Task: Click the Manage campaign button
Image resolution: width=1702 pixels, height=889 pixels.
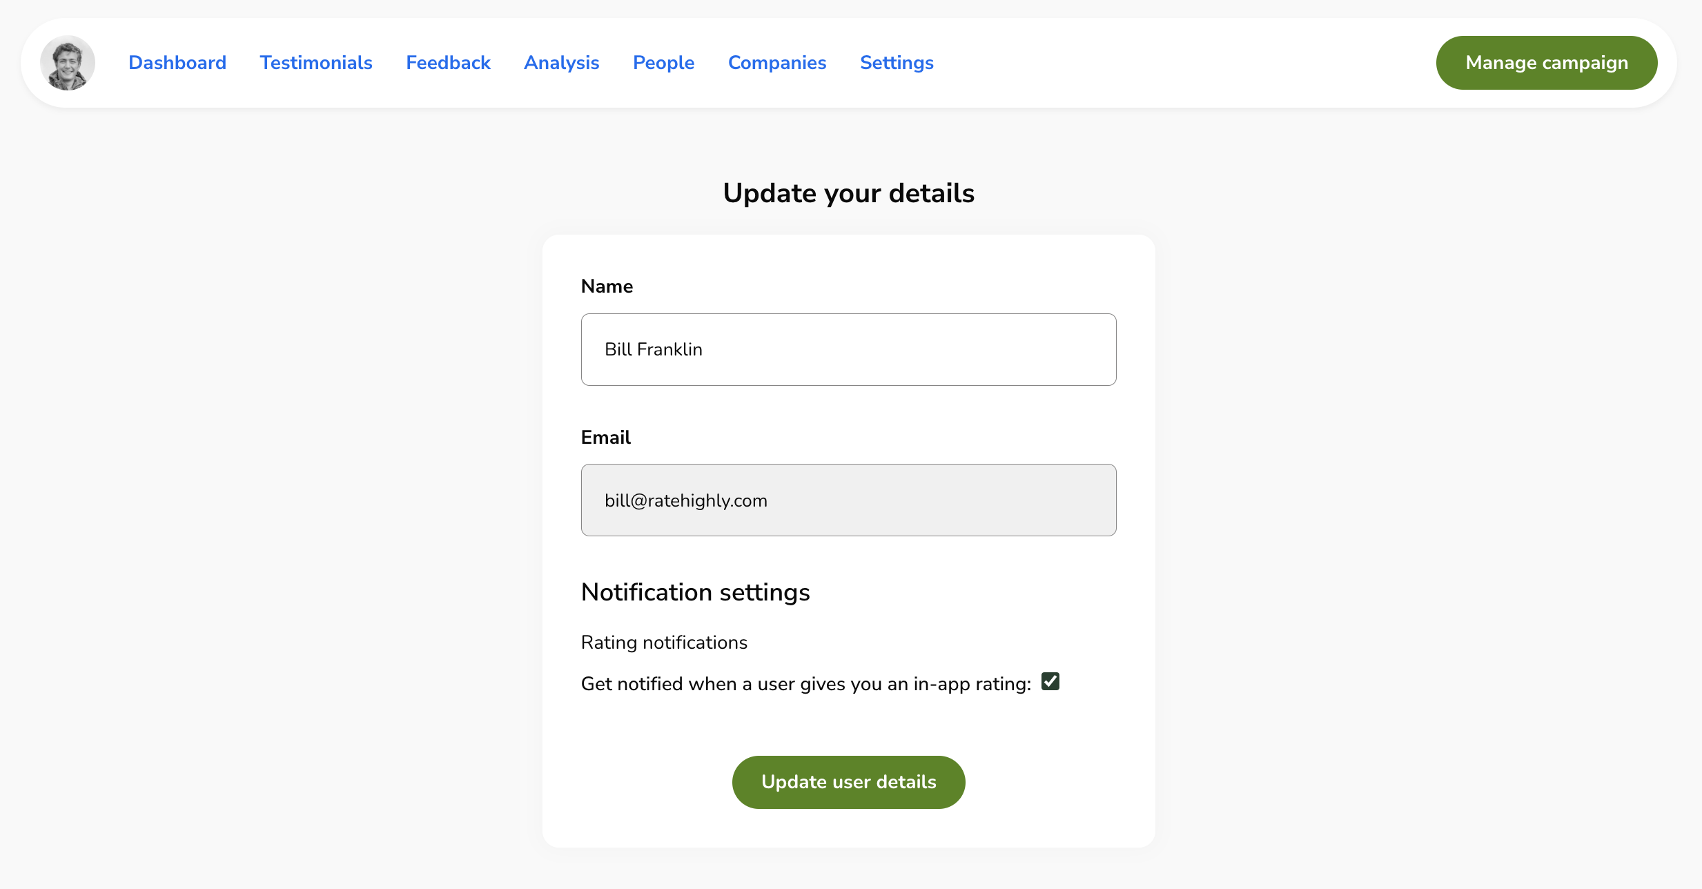Action: (x=1546, y=62)
